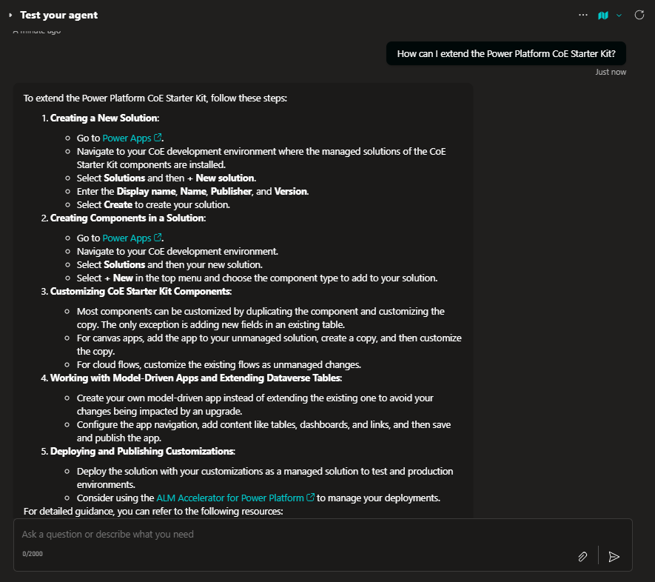Click external link icon after ALM Accelerator
This screenshot has width=655, height=582.
[310, 497]
